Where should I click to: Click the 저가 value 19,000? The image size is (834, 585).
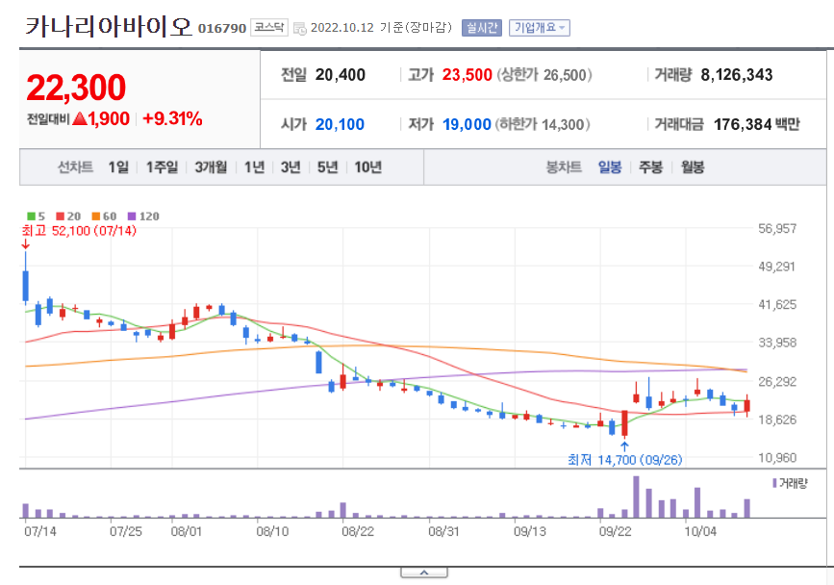[x=467, y=124]
